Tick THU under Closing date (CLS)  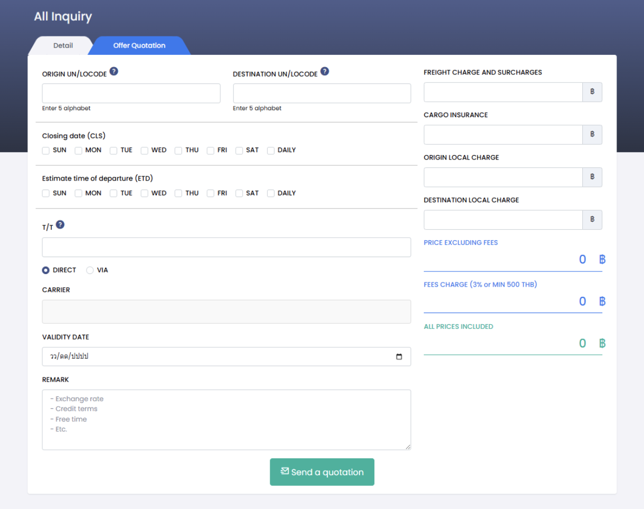178,150
